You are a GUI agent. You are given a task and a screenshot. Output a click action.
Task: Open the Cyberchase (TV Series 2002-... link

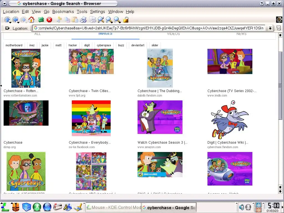click(x=232, y=91)
